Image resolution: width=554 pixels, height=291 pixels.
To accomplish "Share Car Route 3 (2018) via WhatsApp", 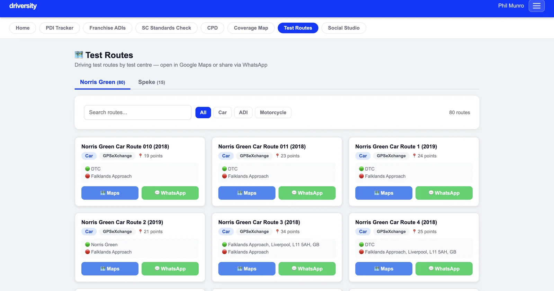I will coord(307,269).
